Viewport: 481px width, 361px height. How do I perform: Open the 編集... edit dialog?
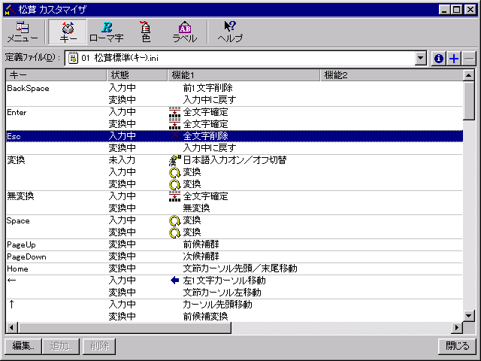[x=23, y=346]
